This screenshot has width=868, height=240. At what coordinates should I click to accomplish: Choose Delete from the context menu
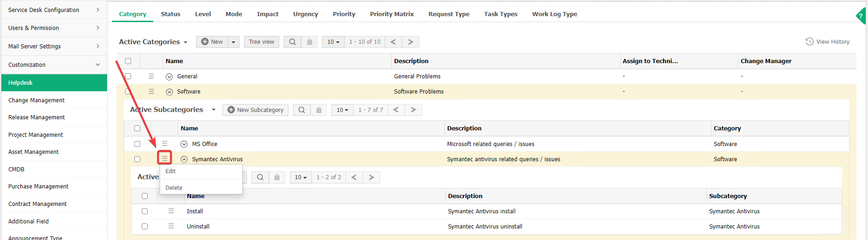[174, 188]
